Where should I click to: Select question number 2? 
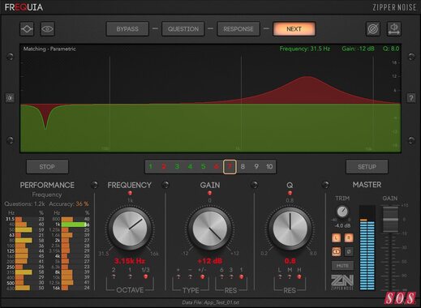164,166
